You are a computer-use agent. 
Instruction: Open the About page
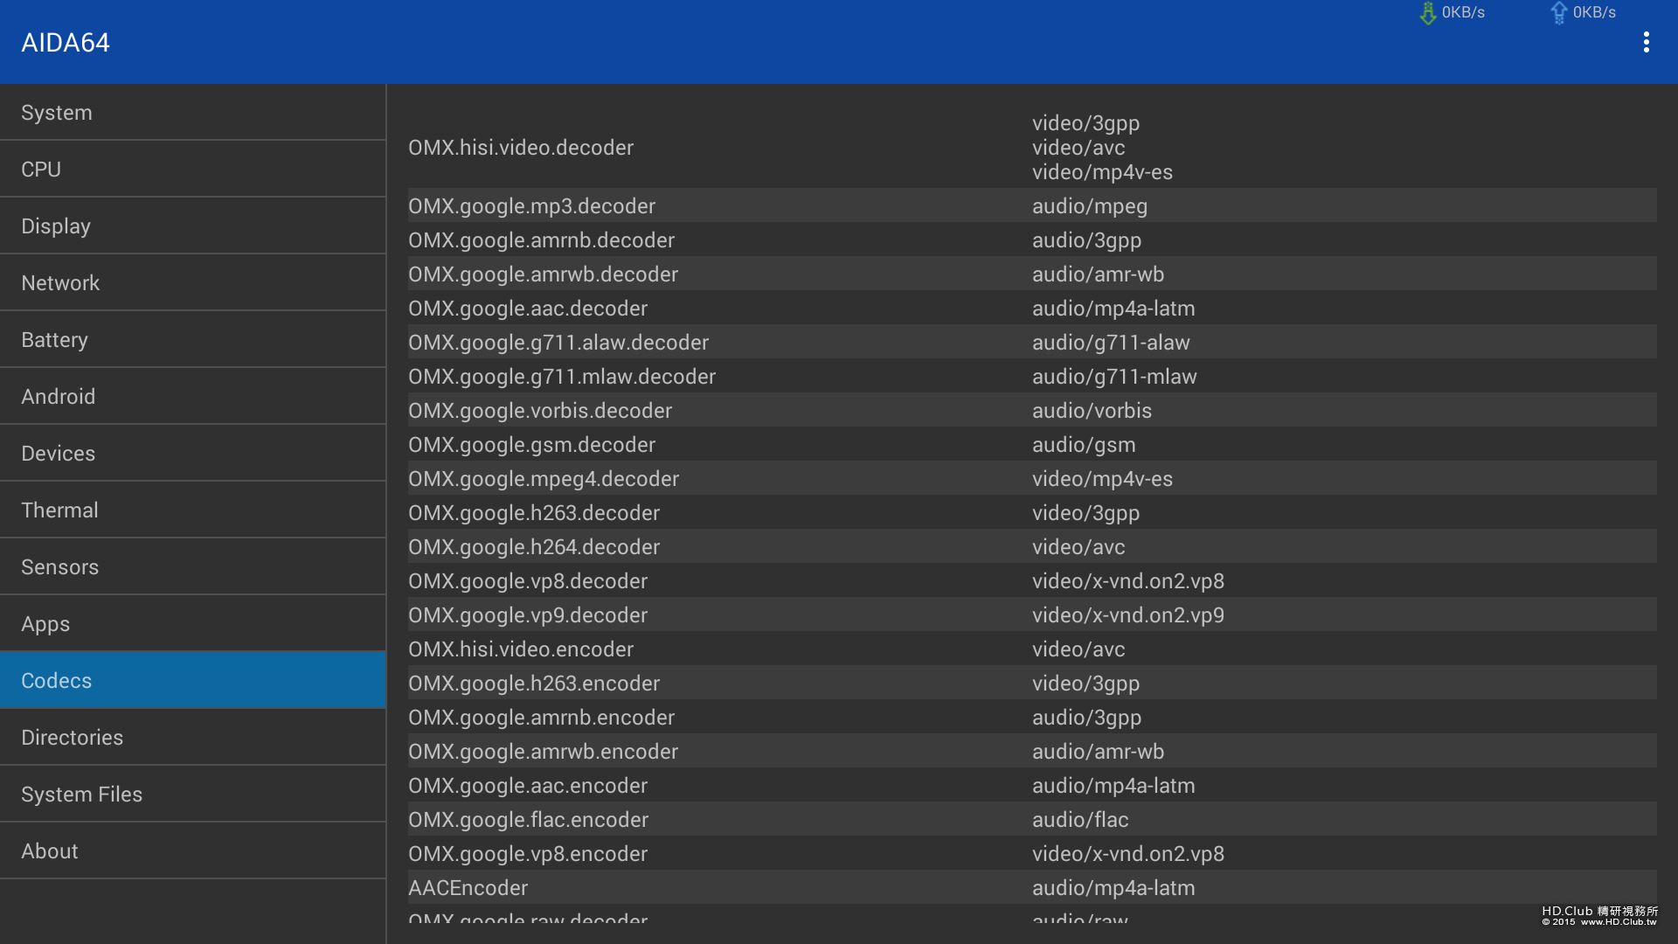coord(192,851)
